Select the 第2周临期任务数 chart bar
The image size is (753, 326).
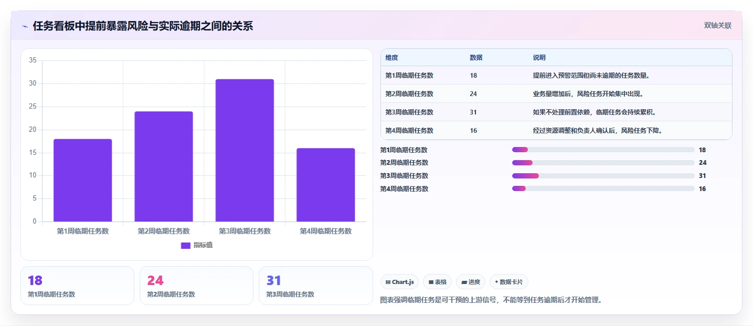(x=164, y=166)
